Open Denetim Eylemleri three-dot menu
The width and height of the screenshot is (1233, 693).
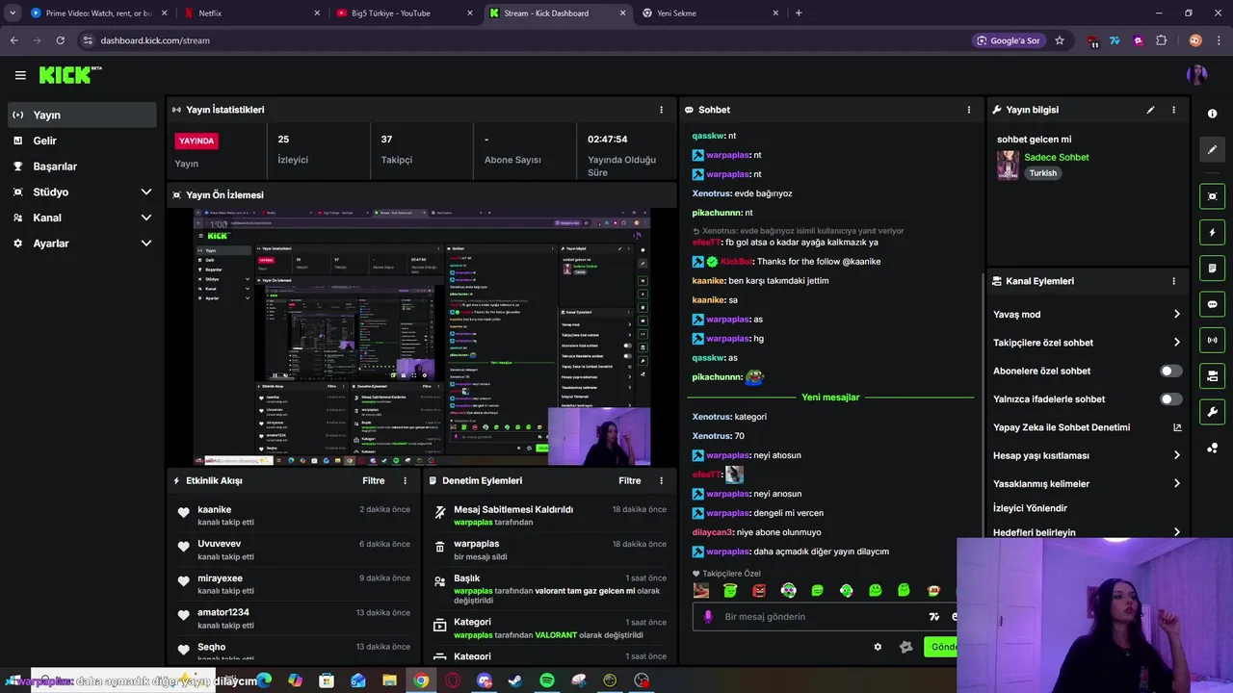661,480
